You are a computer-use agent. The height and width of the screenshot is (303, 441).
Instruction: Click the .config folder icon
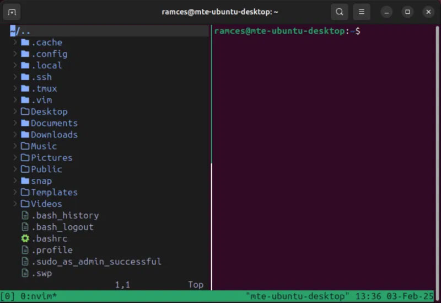point(25,54)
